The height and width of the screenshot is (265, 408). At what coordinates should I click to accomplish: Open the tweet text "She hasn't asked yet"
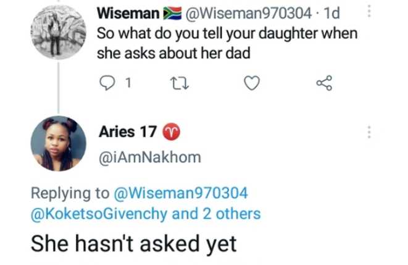134,243
